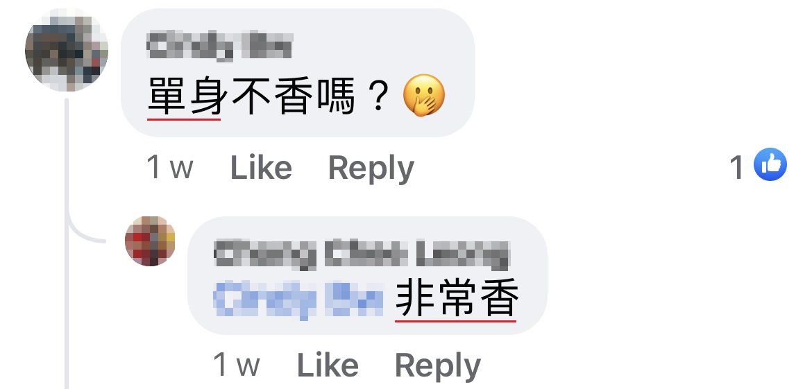Click the fullwidth question mark in top comment
The width and height of the screenshot is (812, 389).
(x=378, y=97)
